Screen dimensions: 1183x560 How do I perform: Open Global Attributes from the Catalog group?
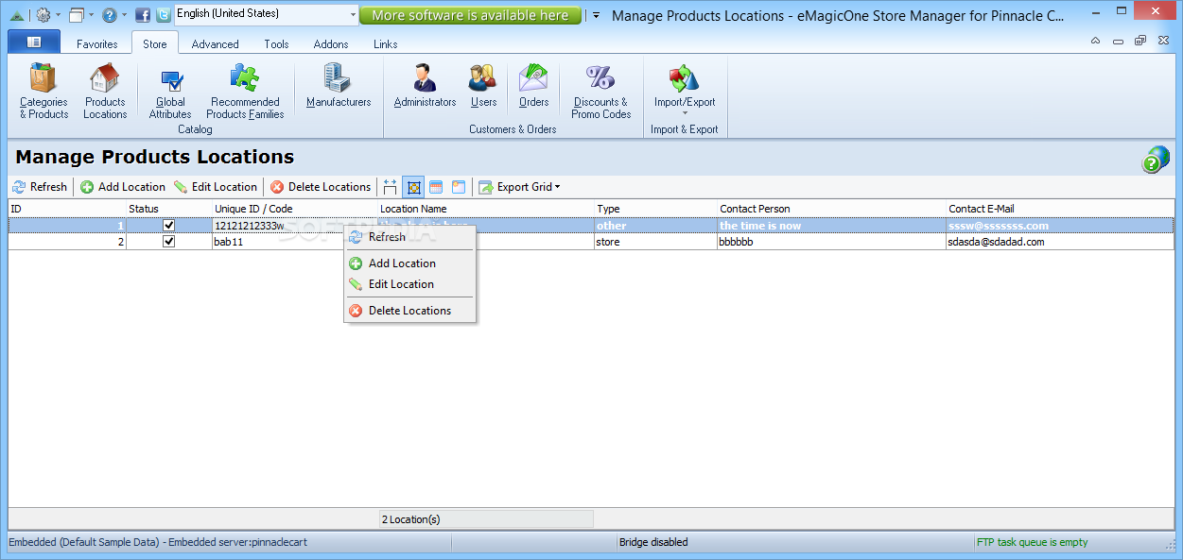170,92
